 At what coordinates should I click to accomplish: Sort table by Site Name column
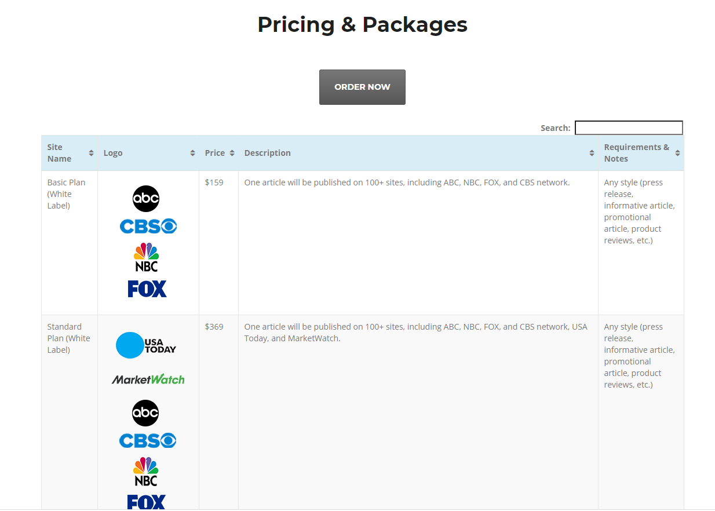coord(69,153)
